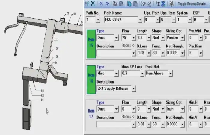Open Item 15 Sizing Opt. Presize dropdown
Image resolution: width=210 pixels, height=135 pixels.
182,38
